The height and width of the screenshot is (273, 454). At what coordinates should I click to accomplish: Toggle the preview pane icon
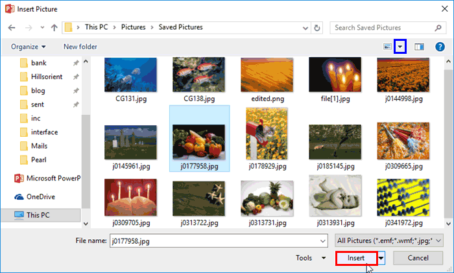[419, 47]
